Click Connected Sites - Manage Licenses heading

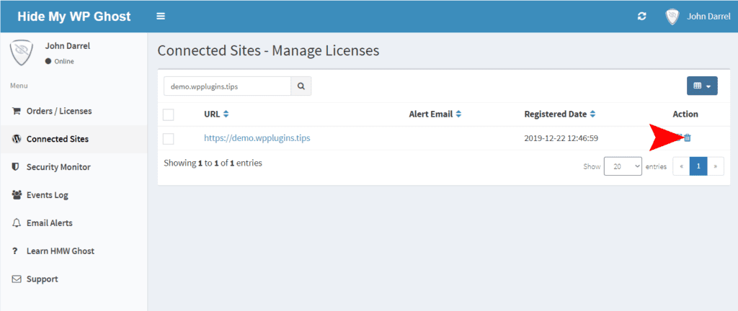point(268,50)
